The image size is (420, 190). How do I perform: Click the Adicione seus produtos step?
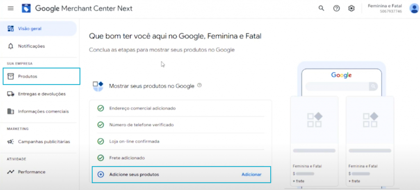click(181, 174)
